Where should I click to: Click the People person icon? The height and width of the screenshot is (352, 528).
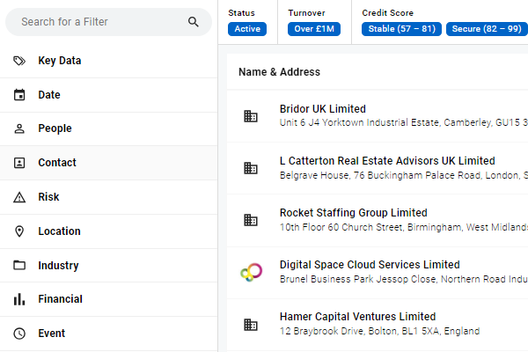[19, 128]
